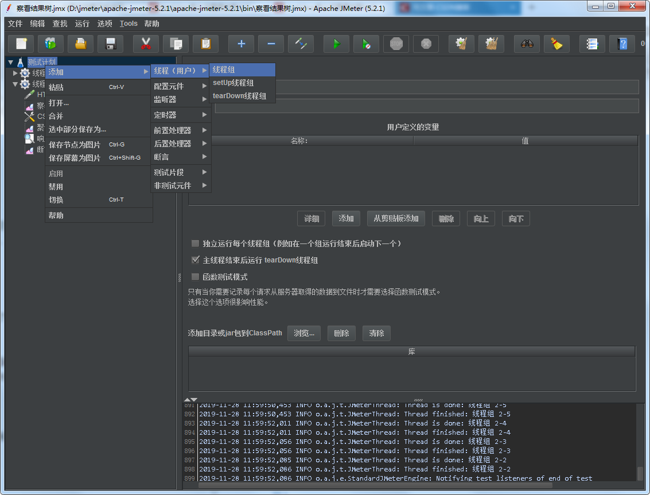Click the 从剪贴板添加 button
Image resolution: width=650 pixels, height=495 pixels.
click(x=396, y=219)
